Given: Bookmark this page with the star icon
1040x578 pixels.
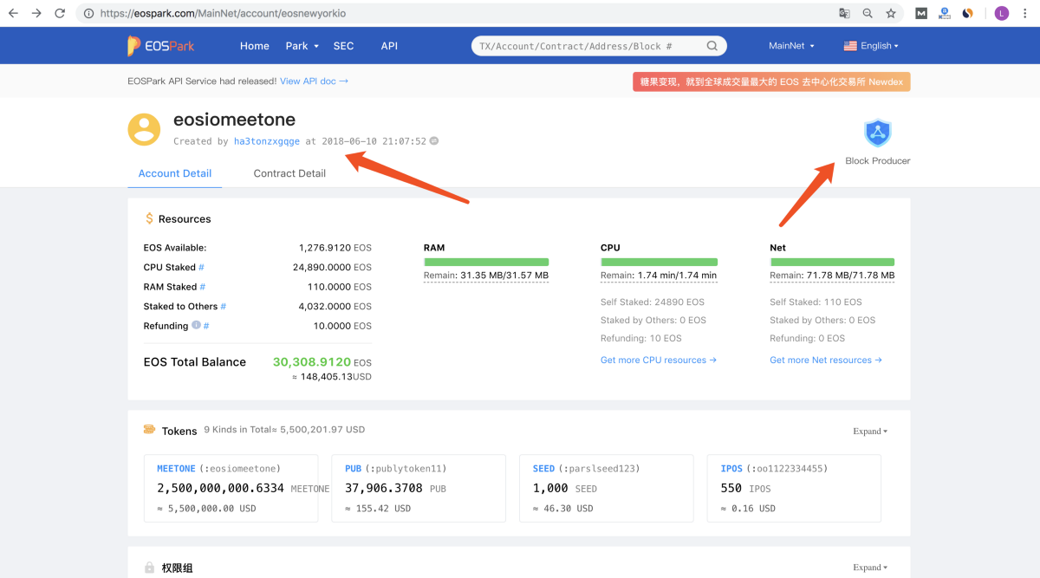Looking at the screenshot, I should pyautogui.click(x=891, y=14).
